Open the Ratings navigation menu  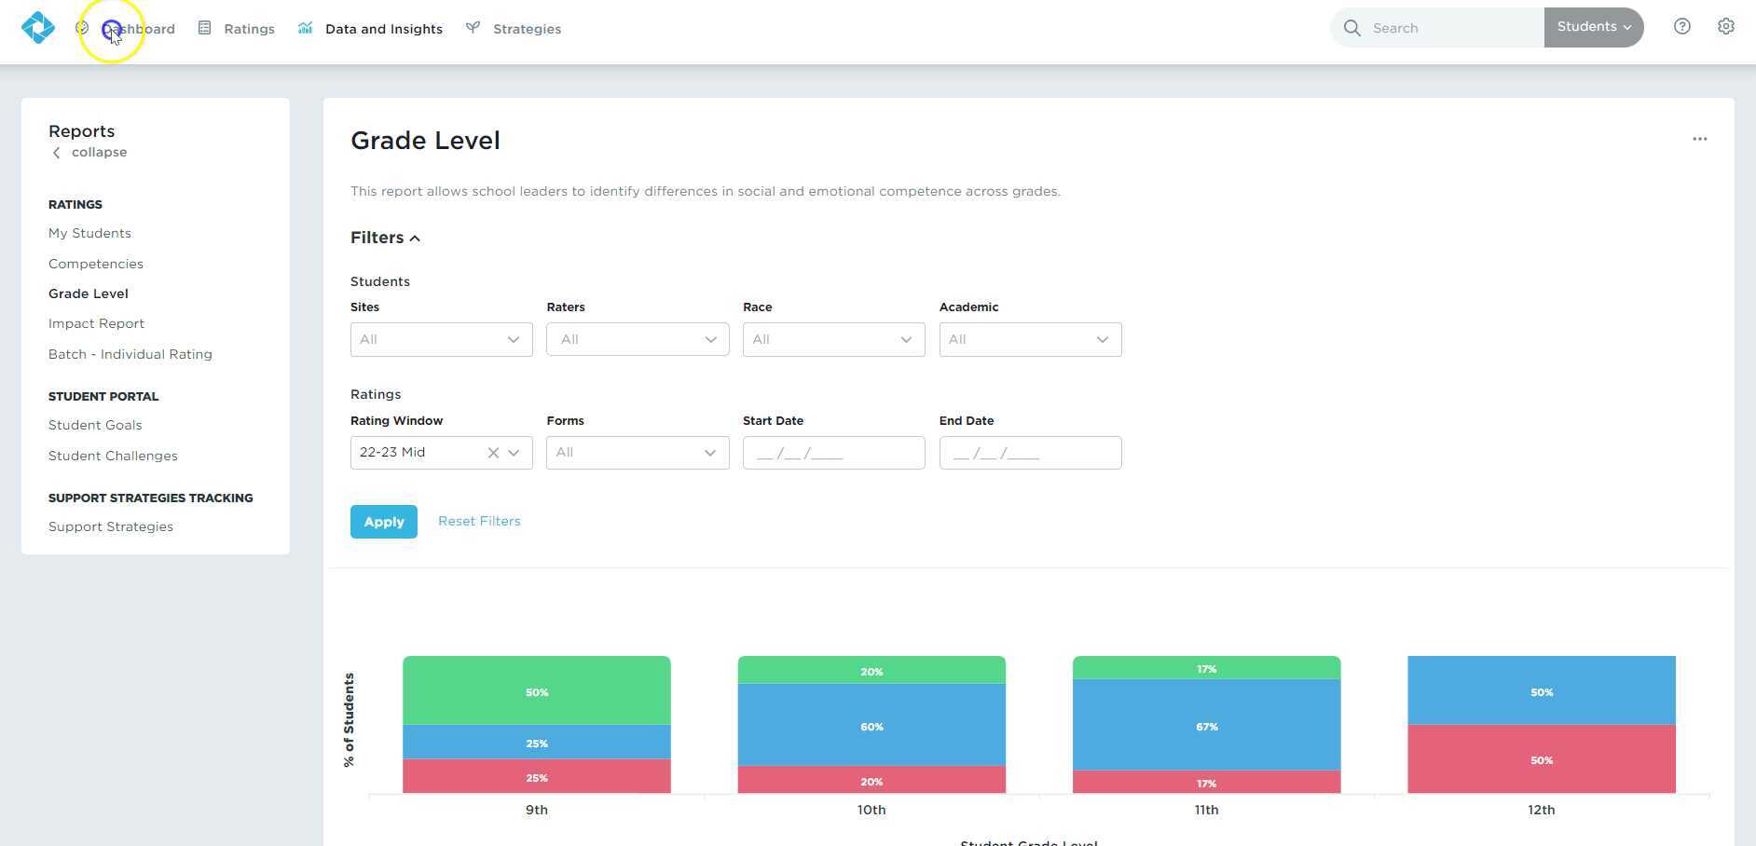[x=248, y=28]
